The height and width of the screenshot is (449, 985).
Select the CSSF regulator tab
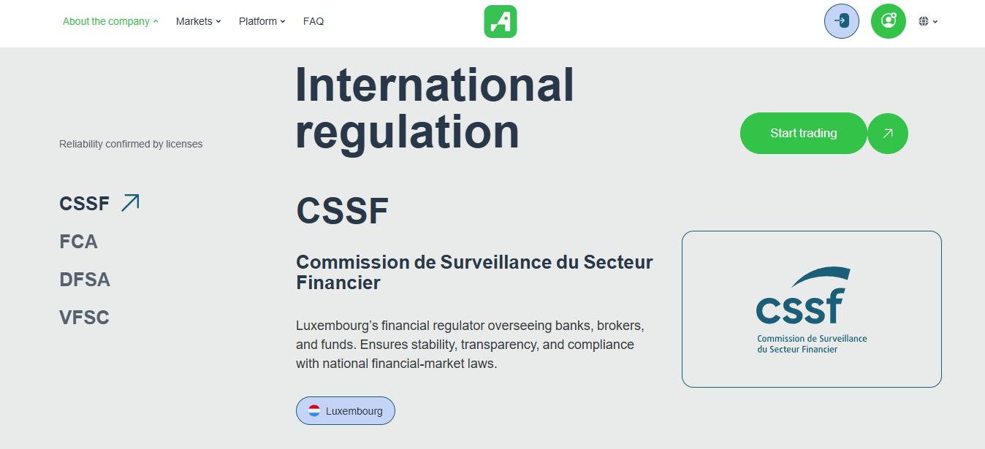coord(84,204)
